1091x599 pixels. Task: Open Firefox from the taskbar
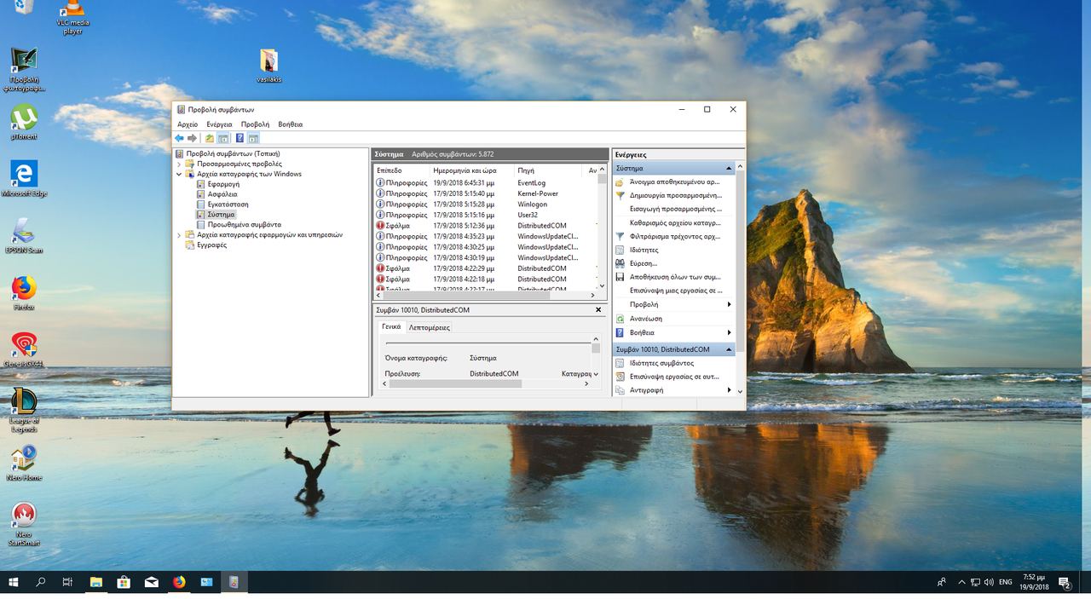[x=179, y=583]
